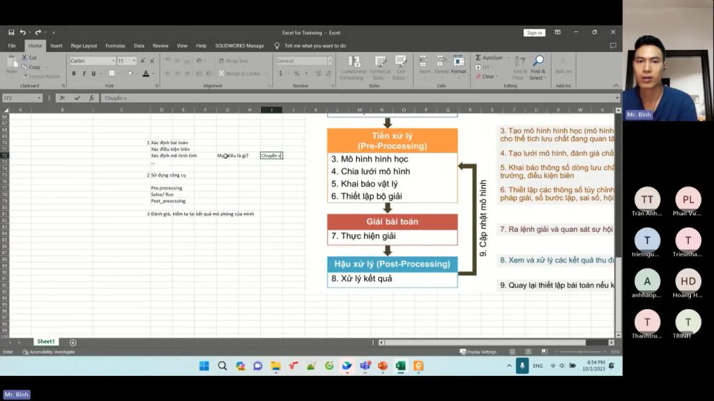Switch to Normal view in status bar

click(x=512, y=352)
